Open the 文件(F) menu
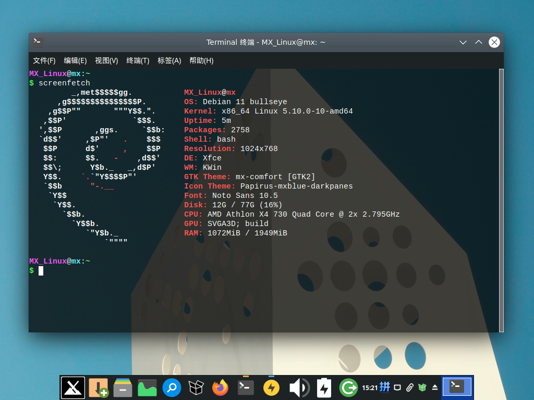This screenshot has height=400, width=534. (44, 60)
